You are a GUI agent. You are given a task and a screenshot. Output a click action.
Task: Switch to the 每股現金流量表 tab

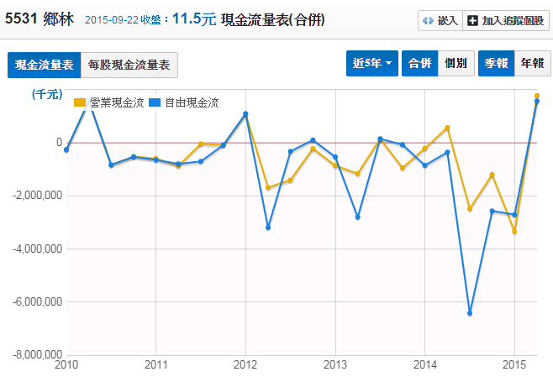129,65
